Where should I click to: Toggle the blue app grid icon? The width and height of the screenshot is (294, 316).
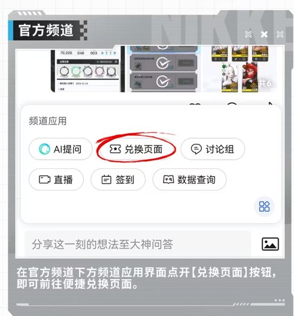pos(264,206)
